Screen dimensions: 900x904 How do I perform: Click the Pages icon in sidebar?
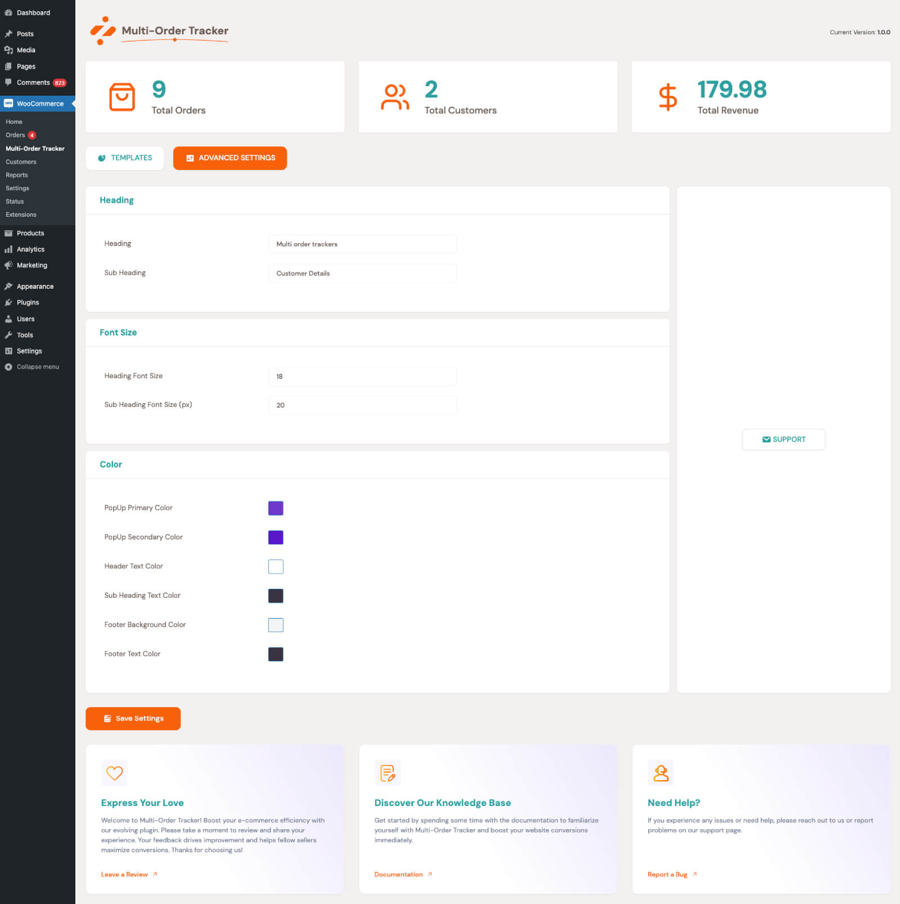click(x=8, y=66)
